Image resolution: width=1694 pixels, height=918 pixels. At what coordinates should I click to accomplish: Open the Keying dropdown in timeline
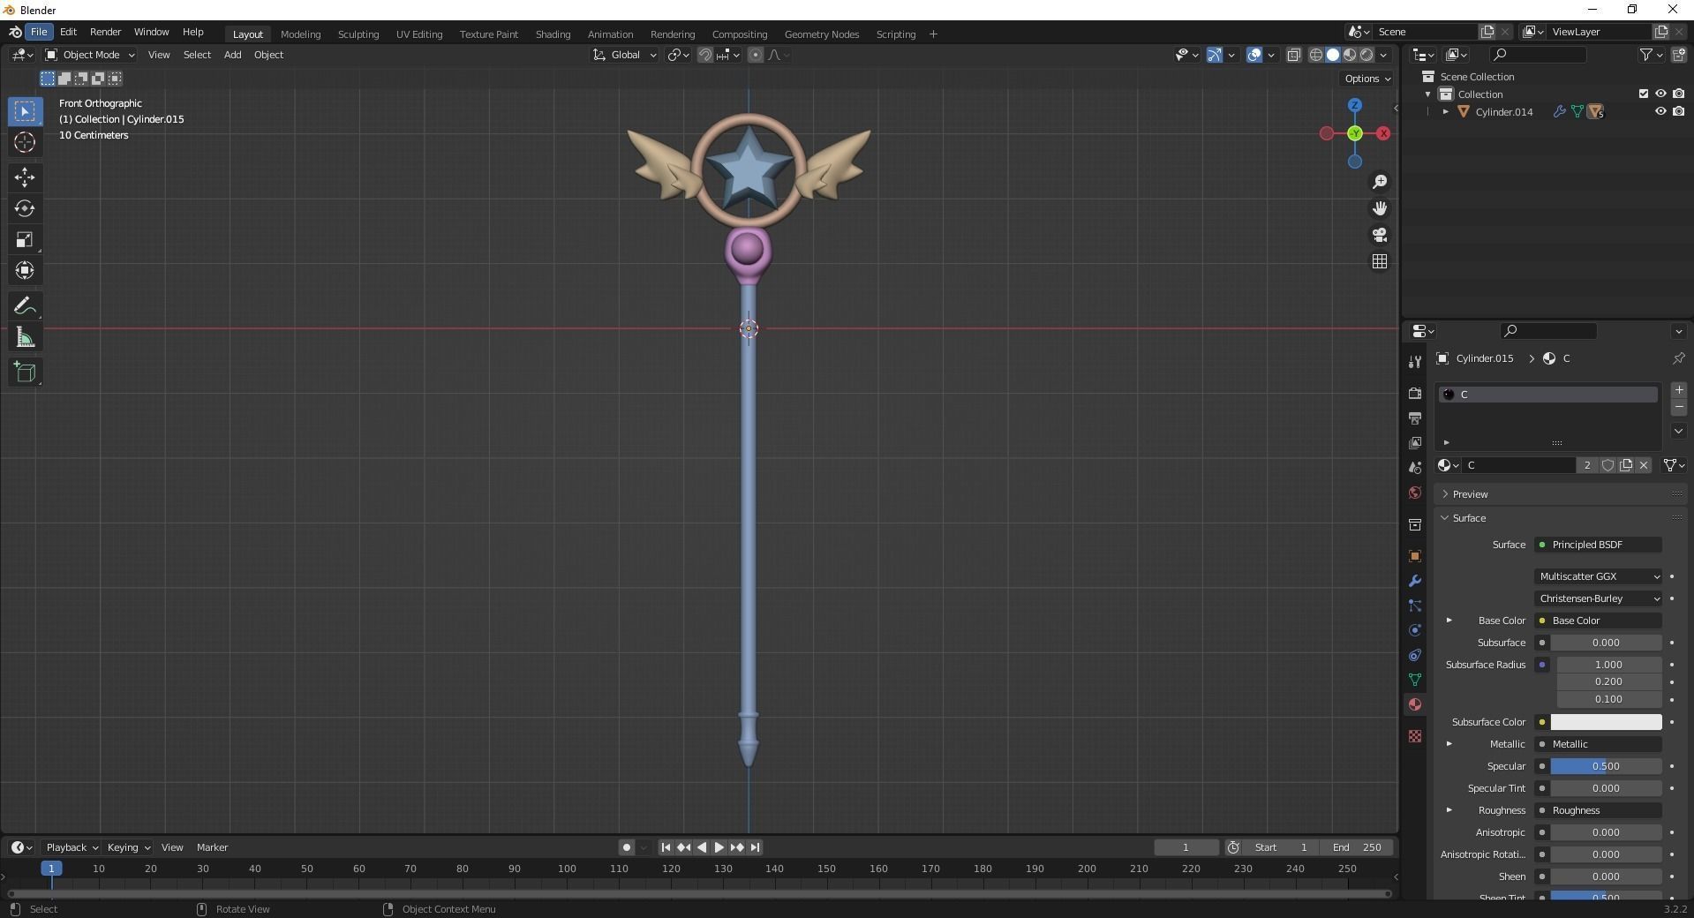(x=128, y=847)
